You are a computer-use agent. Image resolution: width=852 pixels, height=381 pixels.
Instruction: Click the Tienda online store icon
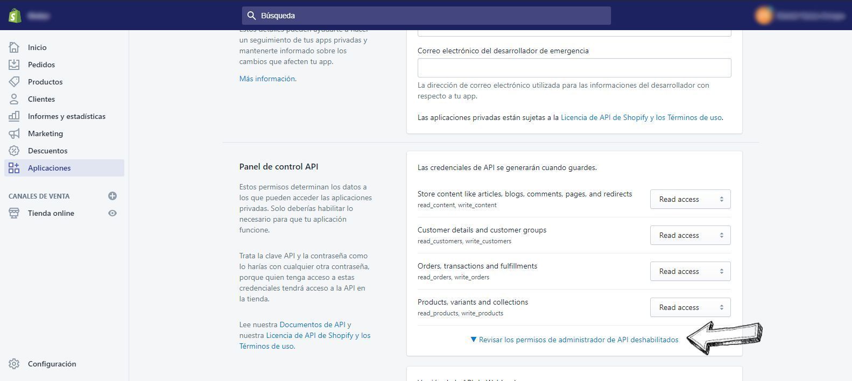pos(14,213)
